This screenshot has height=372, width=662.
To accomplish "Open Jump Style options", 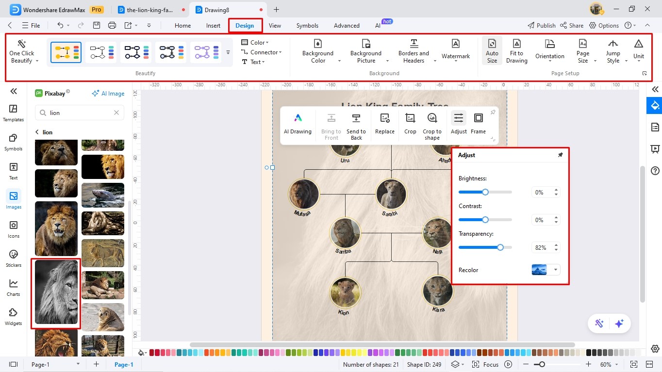I will (613, 51).
